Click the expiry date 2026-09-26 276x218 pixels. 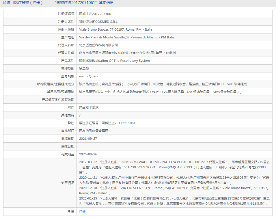[88, 154]
